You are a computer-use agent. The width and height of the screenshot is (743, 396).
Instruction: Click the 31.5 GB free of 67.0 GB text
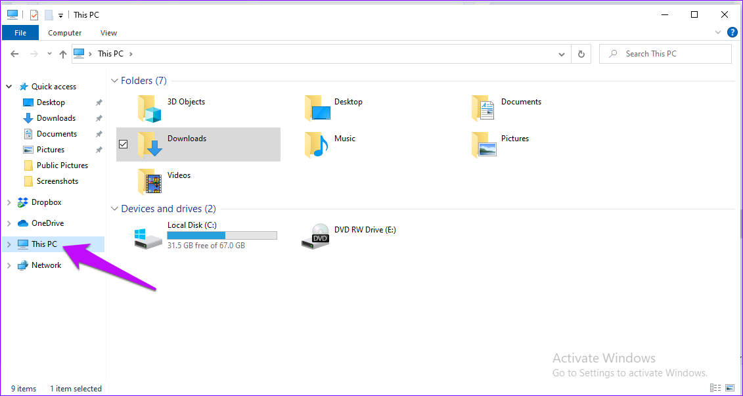tap(206, 246)
